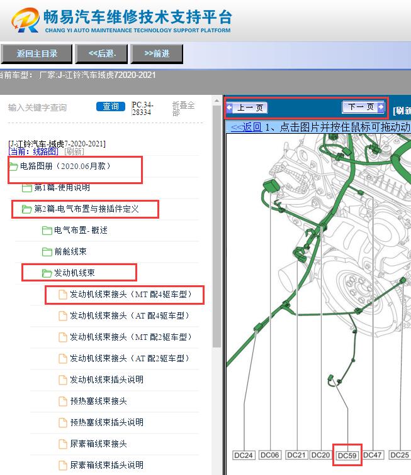This screenshot has width=411, height=475.
Task: Open tree item 前舱线束
Action: (x=70, y=252)
